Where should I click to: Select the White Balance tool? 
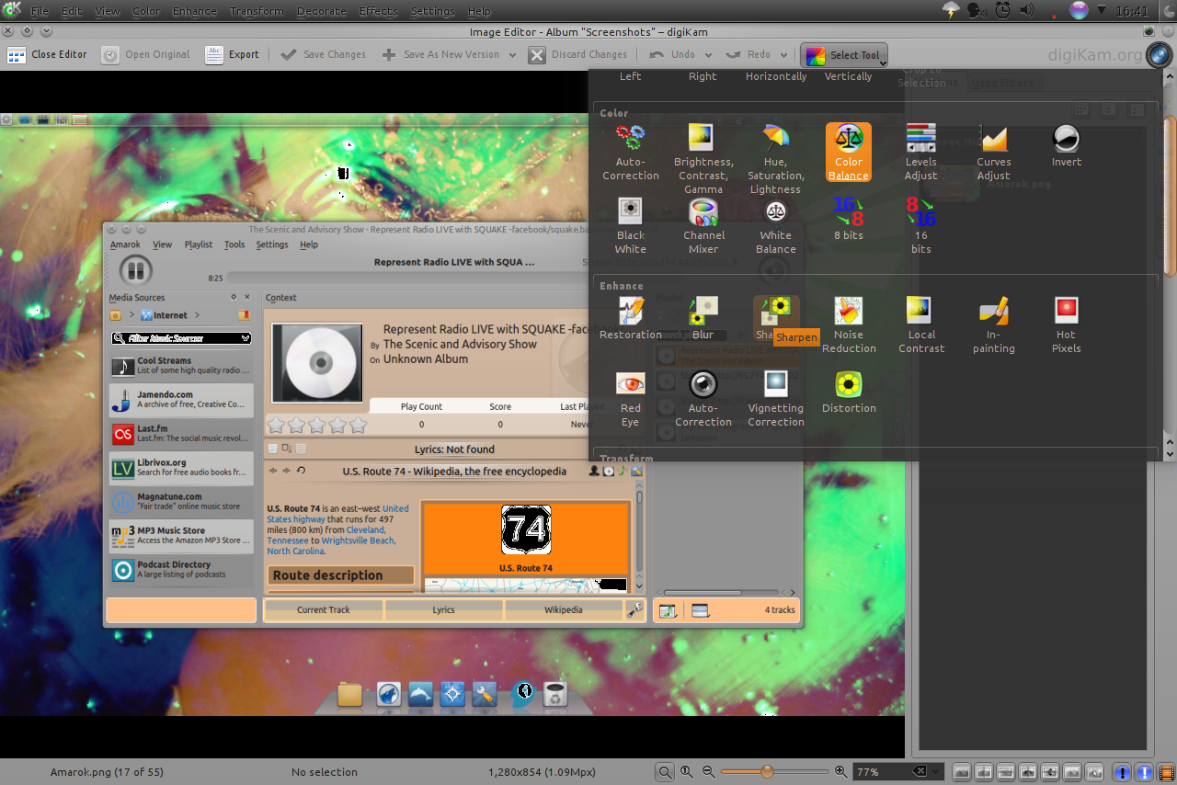pos(775,226)
